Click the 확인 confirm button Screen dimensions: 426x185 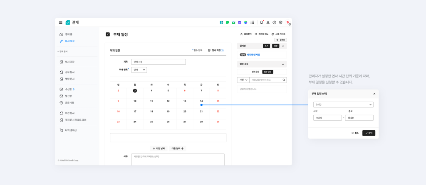point(369,133)
